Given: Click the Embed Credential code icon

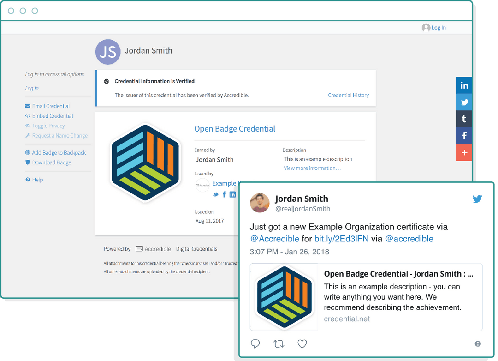Looking at the screenshot, I should pyautogui.click(x=28, y=116).
